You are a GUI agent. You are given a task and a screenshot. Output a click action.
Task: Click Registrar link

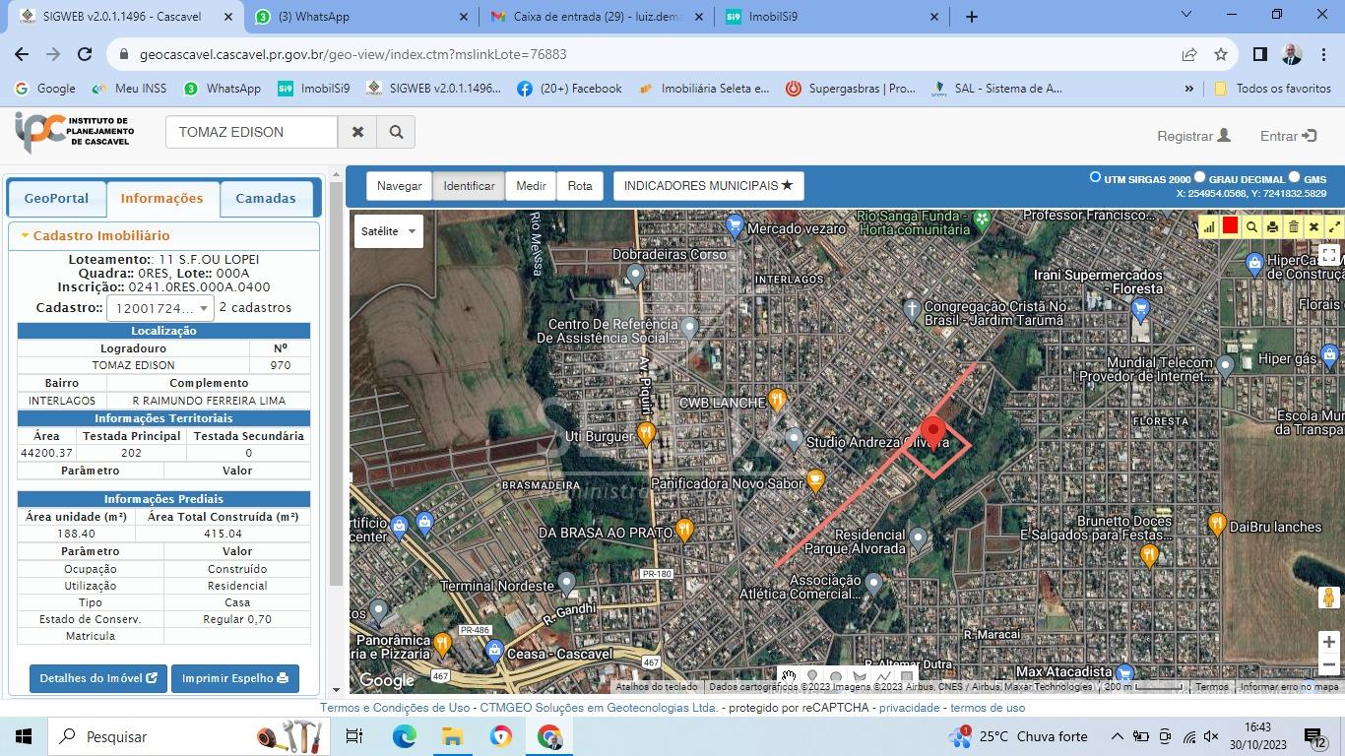(1193, 136)
